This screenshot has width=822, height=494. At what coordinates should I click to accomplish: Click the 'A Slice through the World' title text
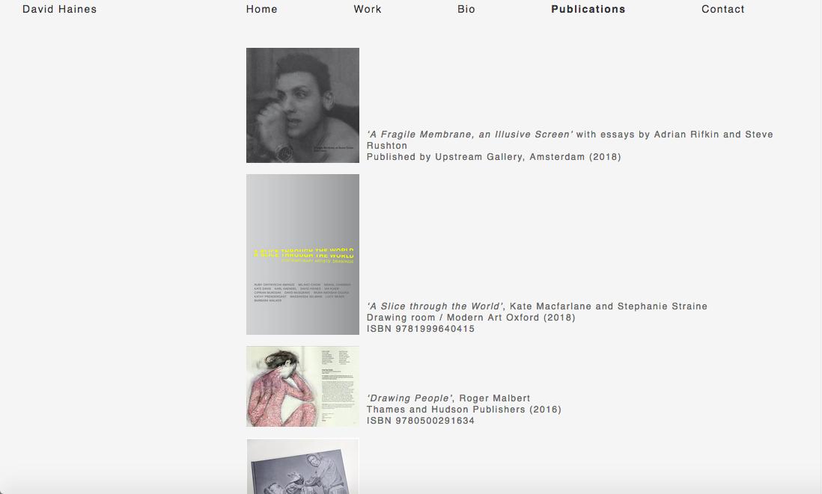435,306
